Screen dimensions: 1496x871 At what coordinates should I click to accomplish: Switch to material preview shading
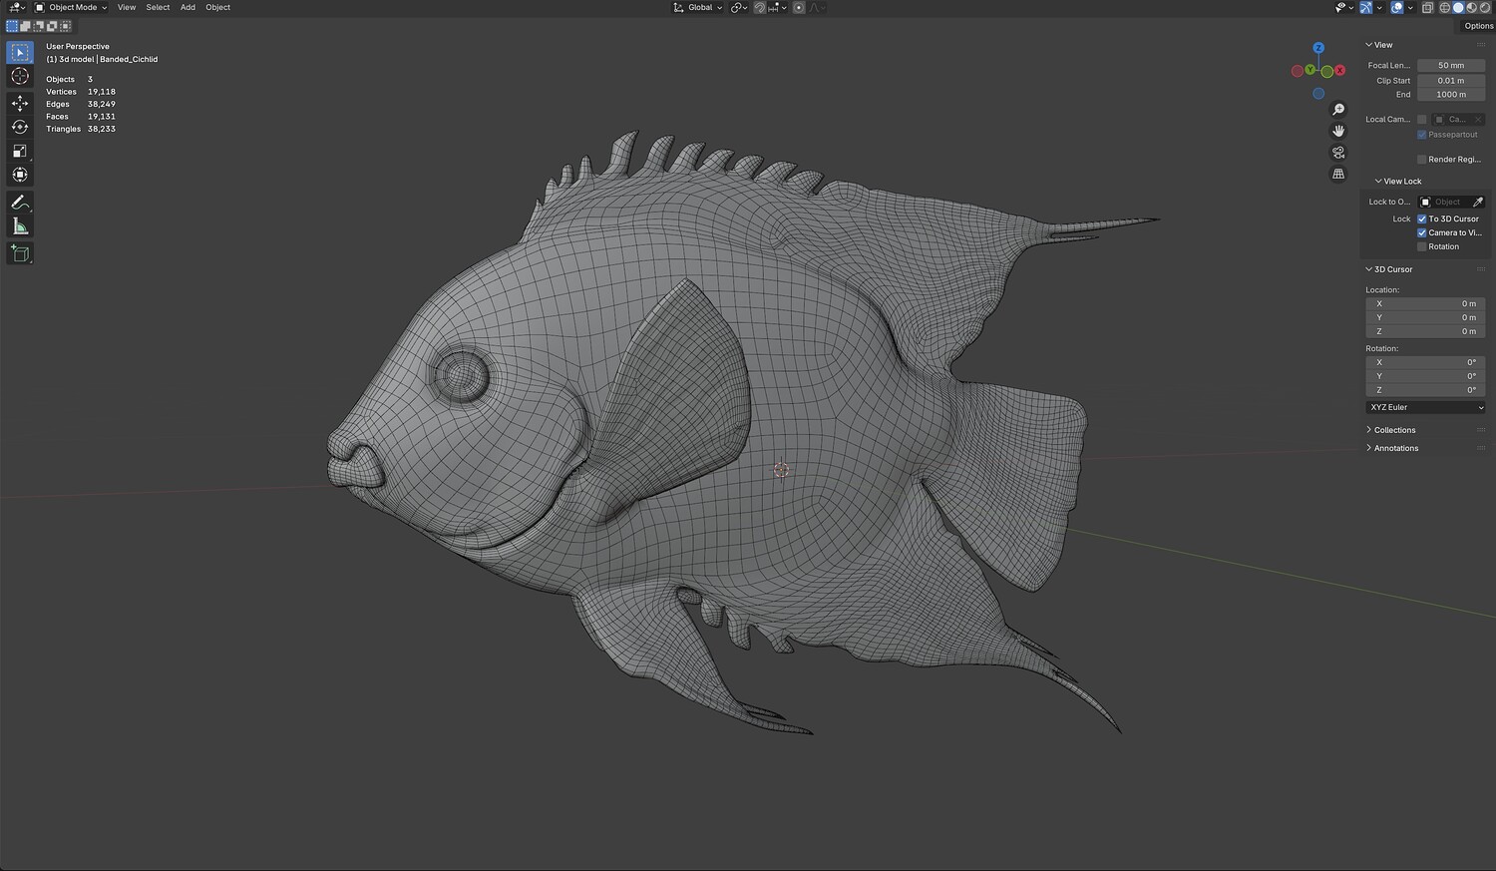point(1471,7)
